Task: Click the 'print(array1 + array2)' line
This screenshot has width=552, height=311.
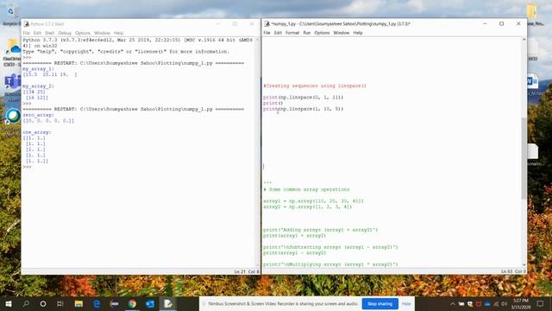Action: coord(295,236)
